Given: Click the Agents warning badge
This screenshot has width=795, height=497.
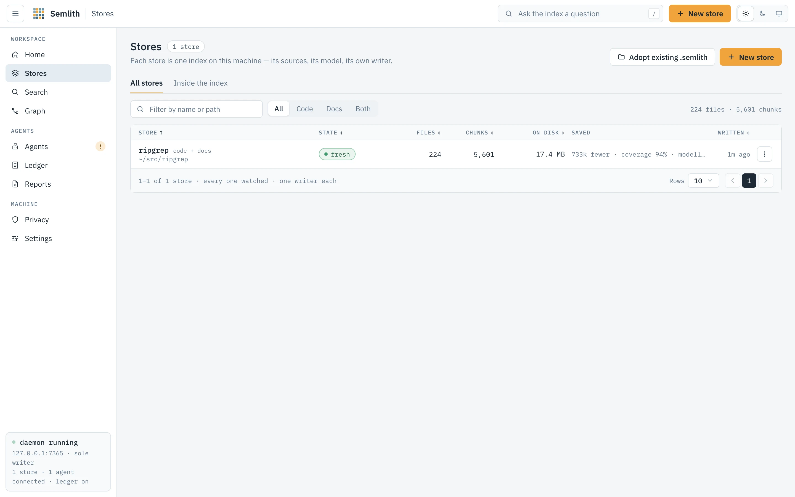Looking at the screenshot, I should (100, 147).
